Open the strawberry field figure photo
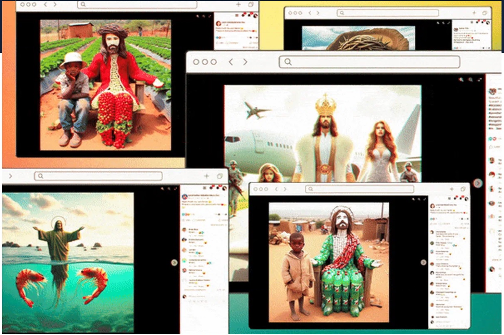Screen dimensions: 504x335 click(x=105, y=85)
